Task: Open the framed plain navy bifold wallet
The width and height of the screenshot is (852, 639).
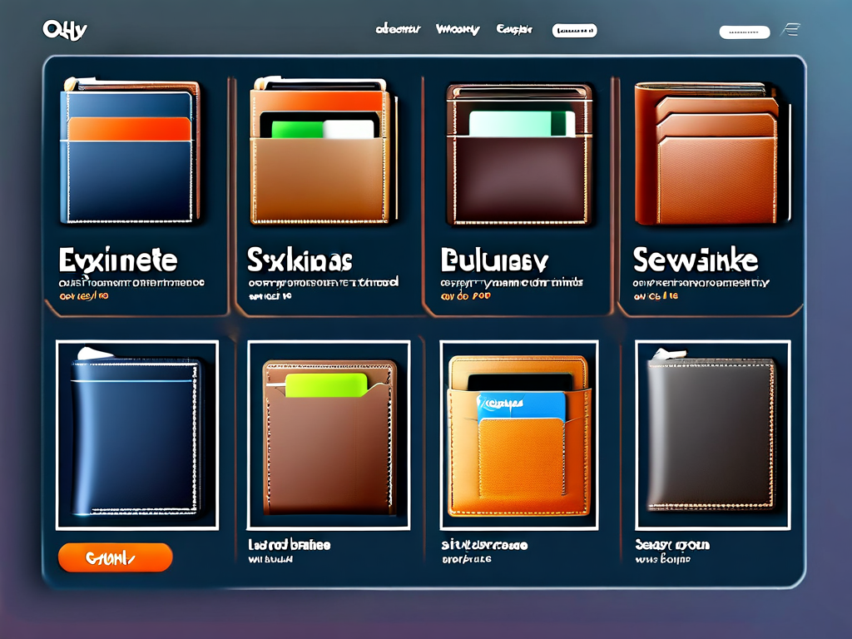Action: 136,434
